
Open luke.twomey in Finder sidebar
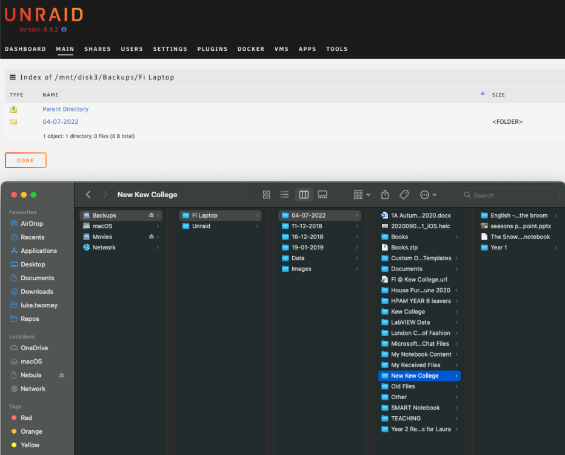[x=38, y=305]
